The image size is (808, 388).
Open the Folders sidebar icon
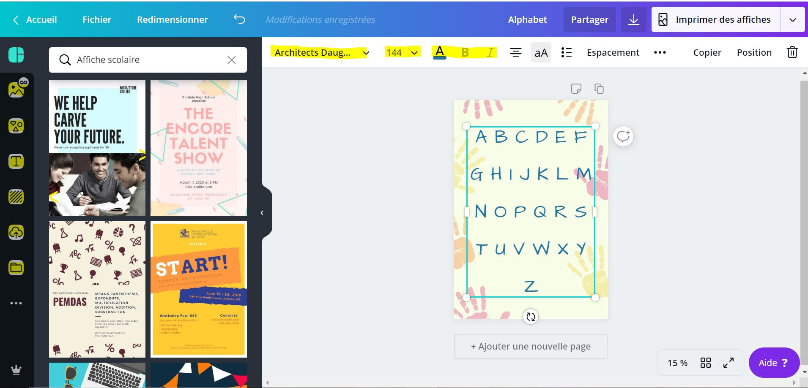pyautogui.click(x=16, y=268)
